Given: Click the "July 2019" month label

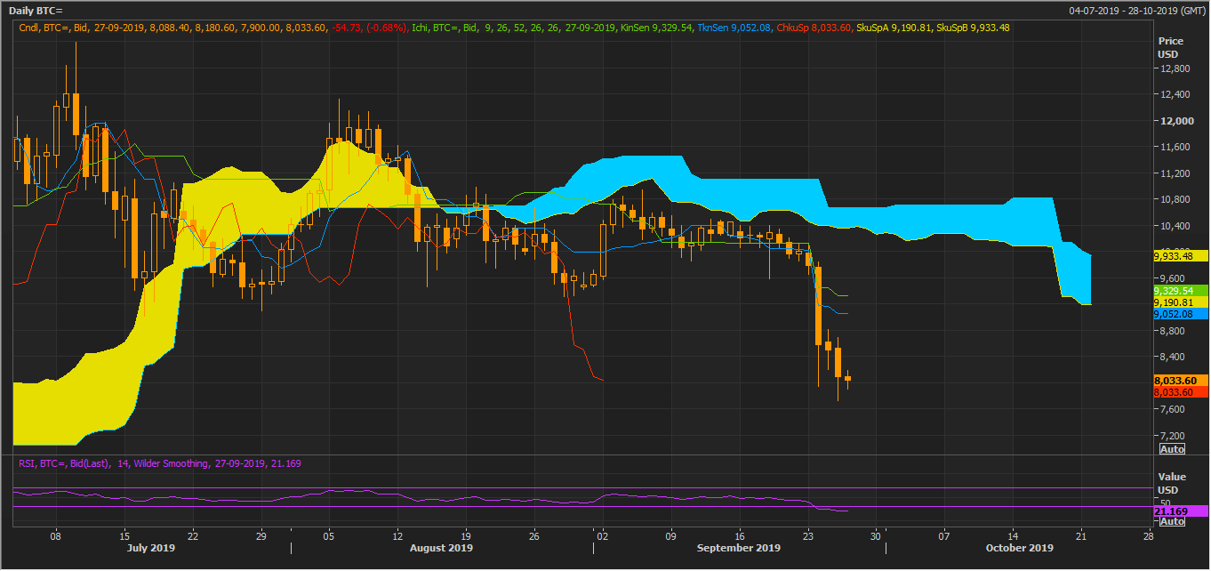Looking at the screenshot, I should (151, 549).
